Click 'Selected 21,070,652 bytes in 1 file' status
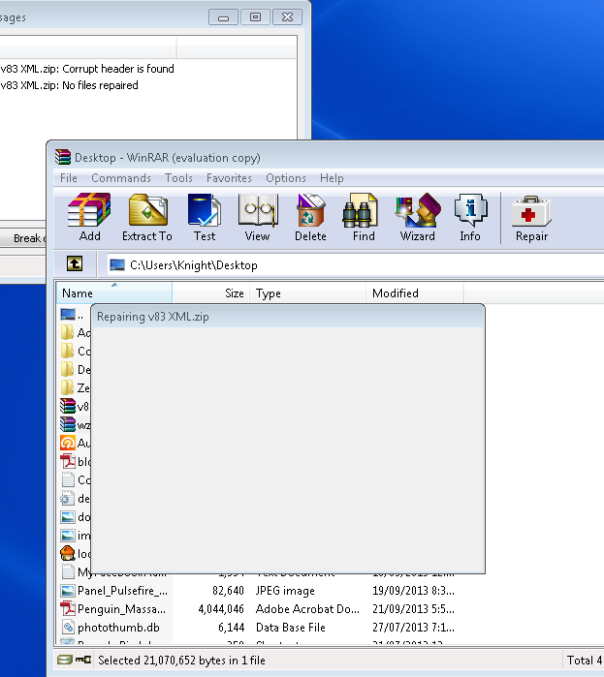The height and width of the screenshot is (677, 604). (181, 661)
